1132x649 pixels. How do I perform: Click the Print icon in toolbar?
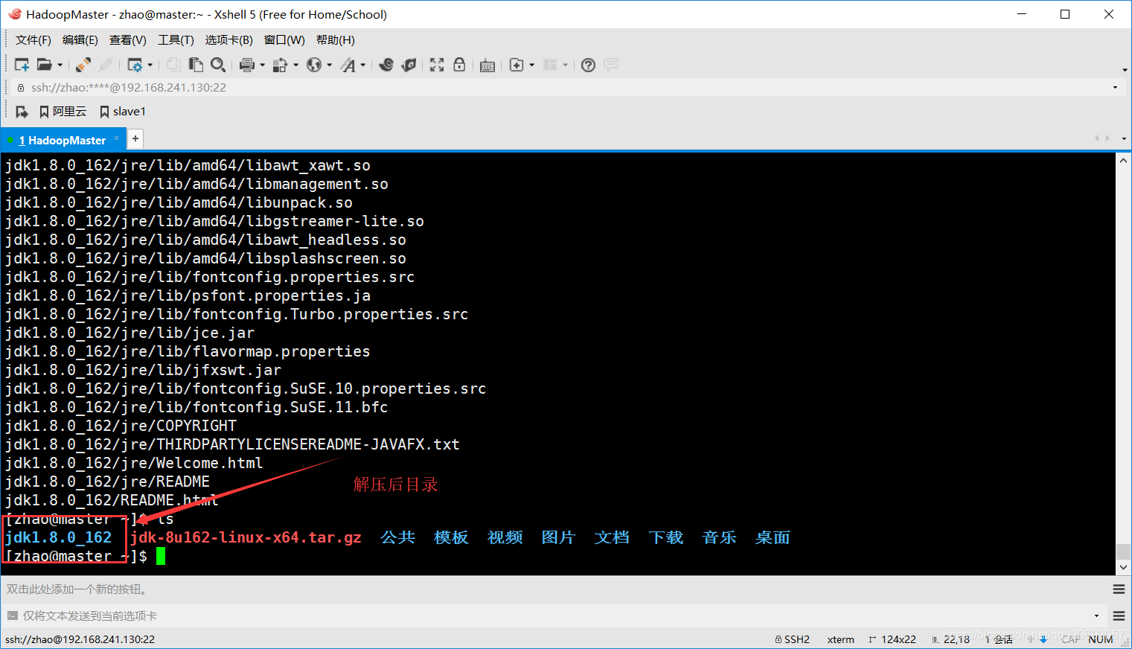click(247, 65)
